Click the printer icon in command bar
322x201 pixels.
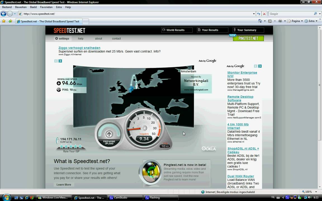pos(280,21)
